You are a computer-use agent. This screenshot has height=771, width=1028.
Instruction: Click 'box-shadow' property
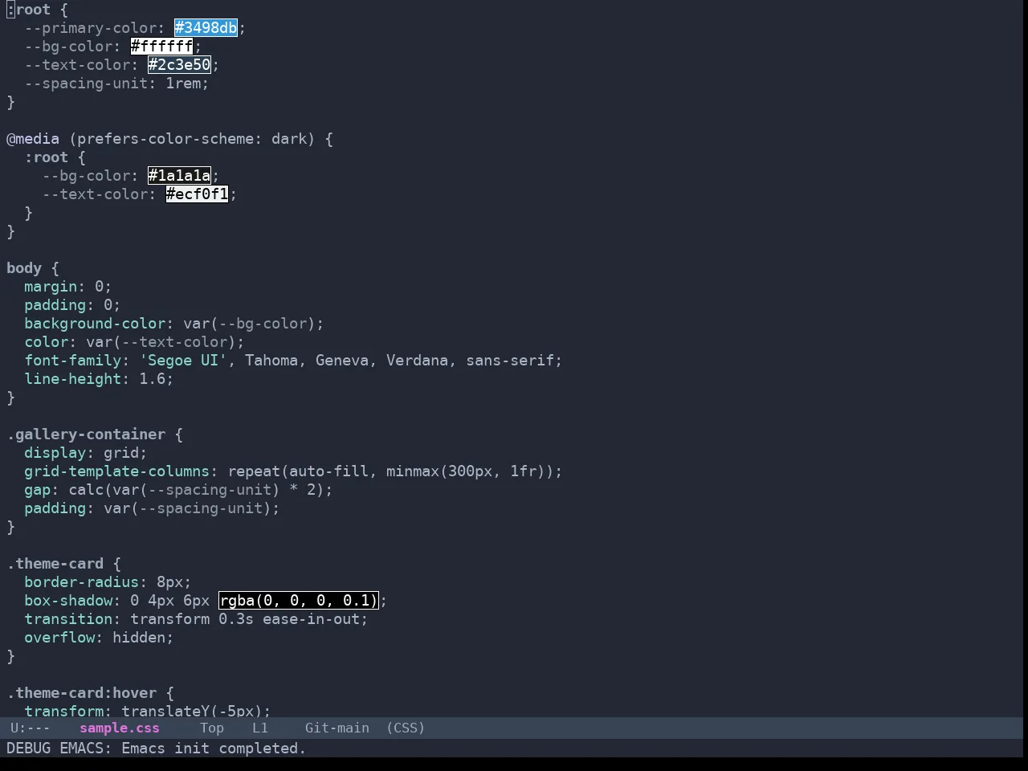coord(68,601)
